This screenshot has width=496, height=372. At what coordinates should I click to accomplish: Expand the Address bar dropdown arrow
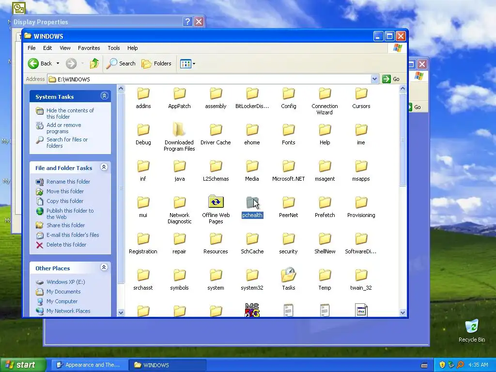[x=374, y=79]
